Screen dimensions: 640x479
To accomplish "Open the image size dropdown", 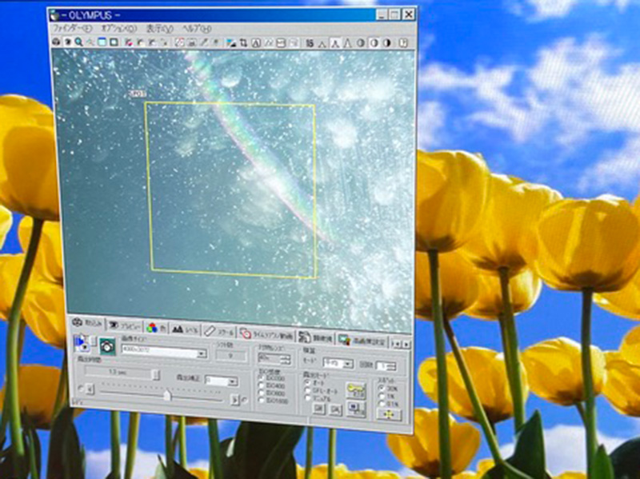I will (202, 353).
